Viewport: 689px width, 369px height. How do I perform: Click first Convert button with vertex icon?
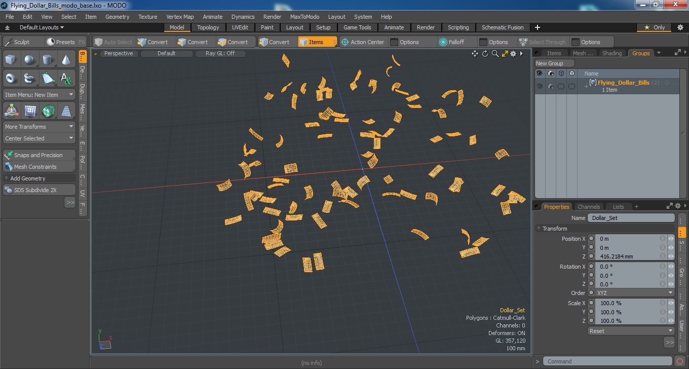[x=154, y=42]
